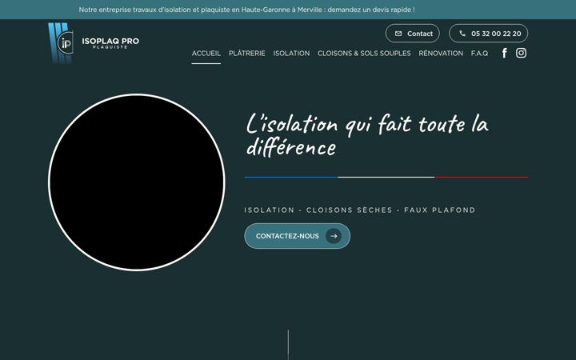This screenshot has height=360, width=576.
Task: Click the arrow icon in Contactez-nous
Action: point(334,236)
